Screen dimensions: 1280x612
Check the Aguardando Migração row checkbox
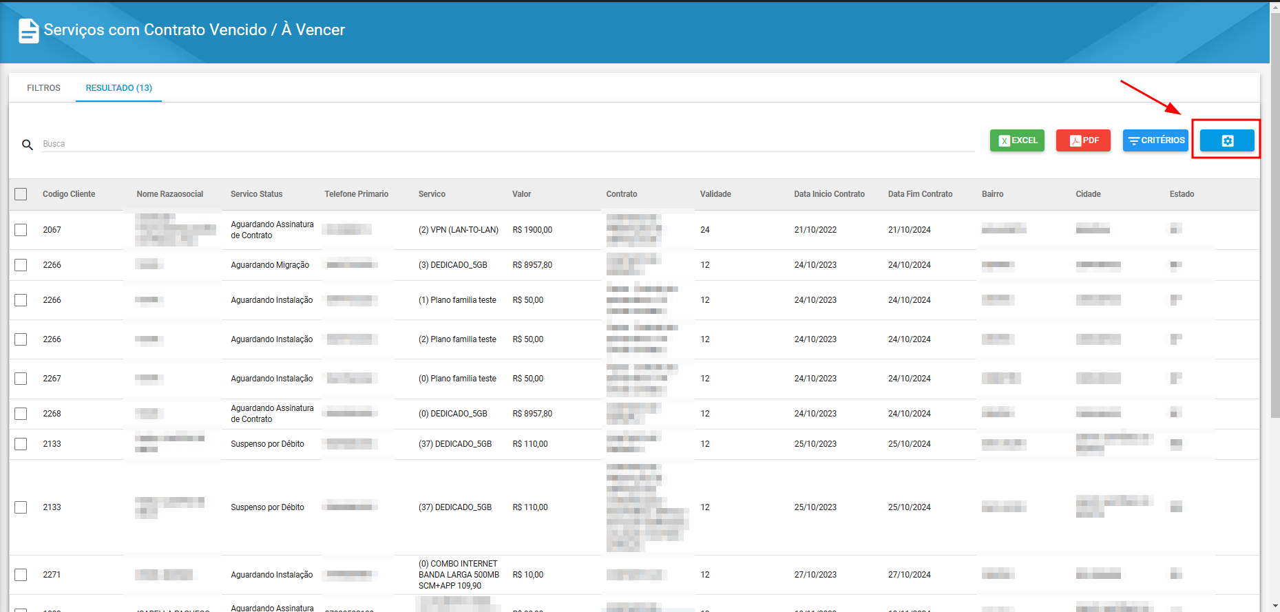[21, 265]
